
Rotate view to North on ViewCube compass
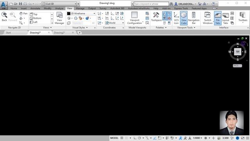(x=237, y=44)
